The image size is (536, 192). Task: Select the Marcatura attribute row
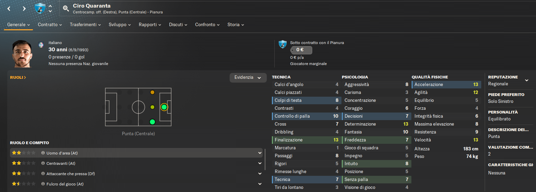306,148
